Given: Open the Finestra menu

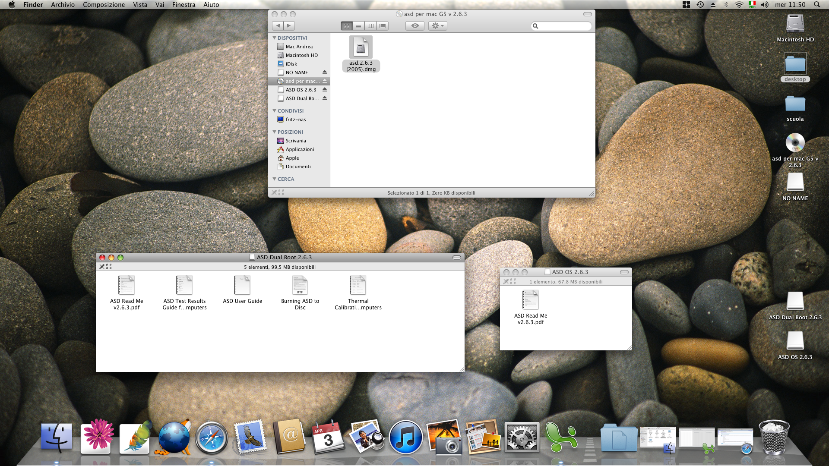Looking at the screenshot, I should point(184,5).
